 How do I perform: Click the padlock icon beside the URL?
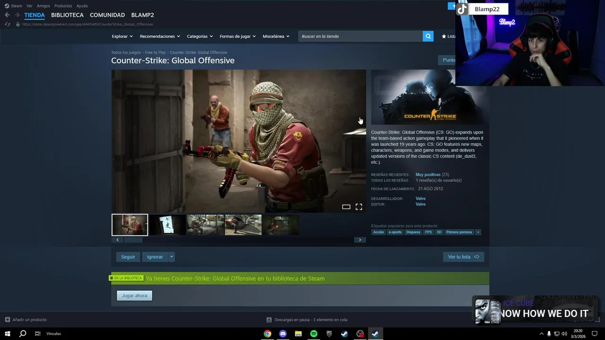coord(18,24)
